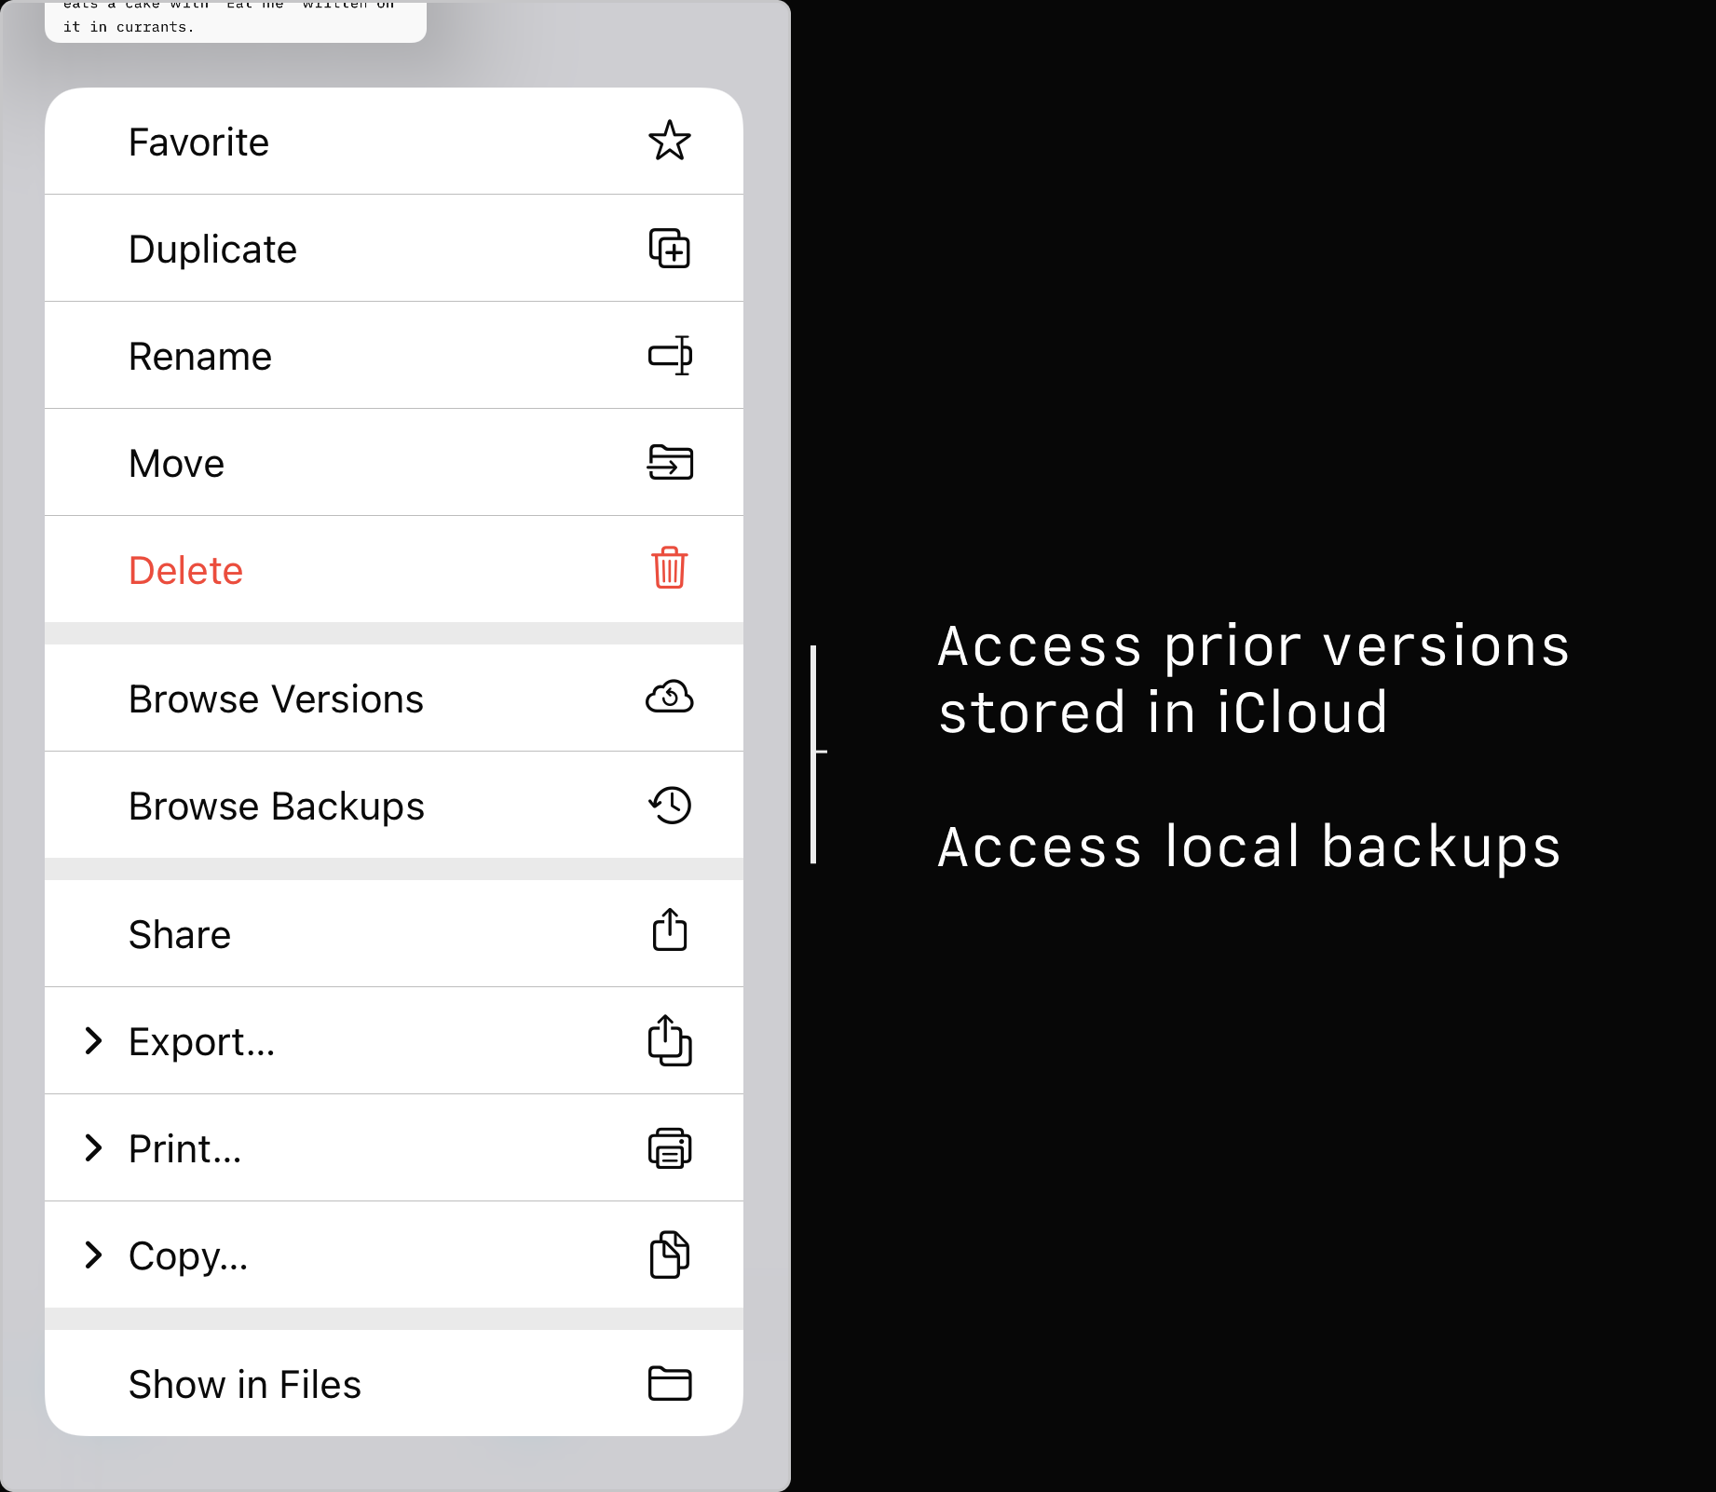Click the Show in Files folder icon
Image resolution: width=1716 pixels, height=1492 pixels.
(669, 1383)
